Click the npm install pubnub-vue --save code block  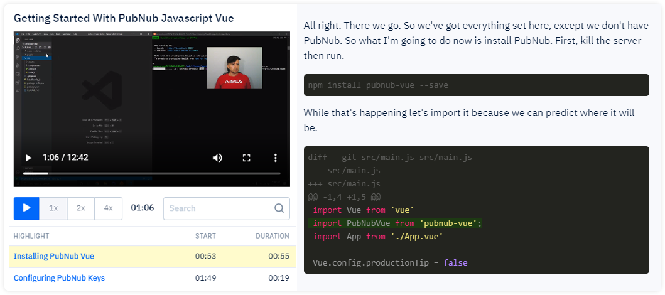476,85
